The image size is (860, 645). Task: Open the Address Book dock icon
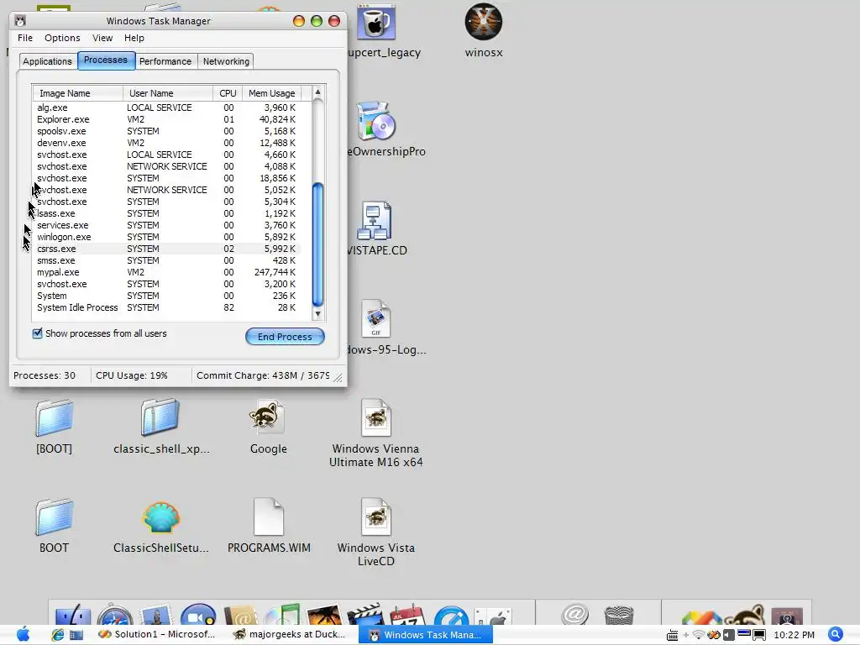[240, 614]
